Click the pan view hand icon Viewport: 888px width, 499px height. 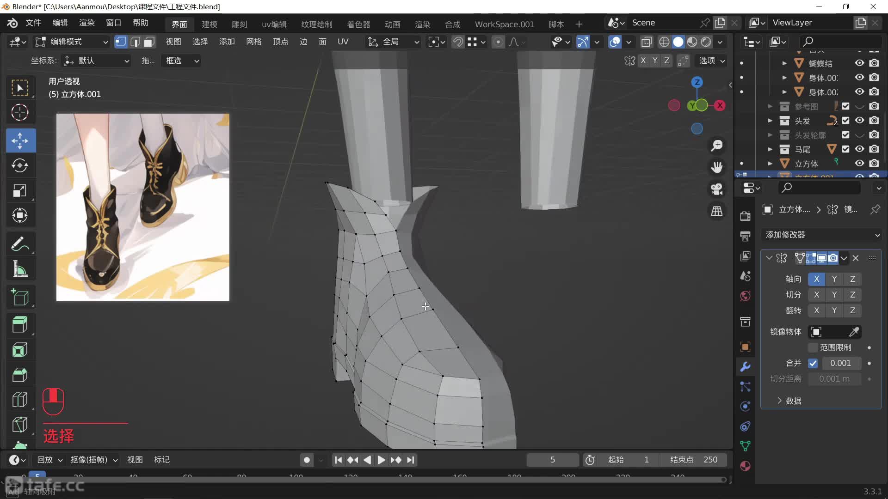point(717,167)
